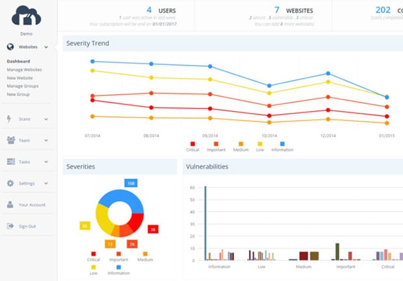Click the Your Account person icon
This screenshot has height=281, width=403.
pyautogui.click(x=10, y=204)
